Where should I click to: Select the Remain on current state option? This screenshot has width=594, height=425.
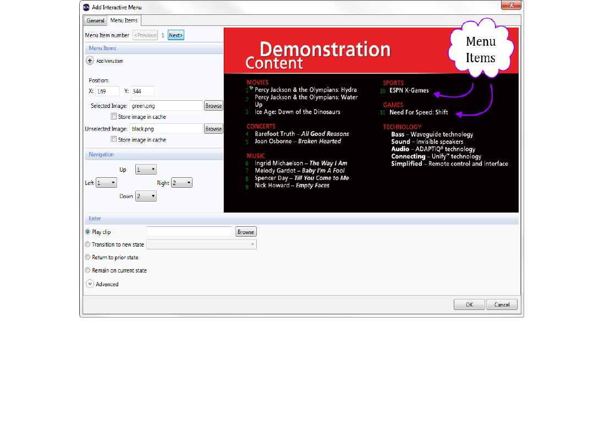88,270
